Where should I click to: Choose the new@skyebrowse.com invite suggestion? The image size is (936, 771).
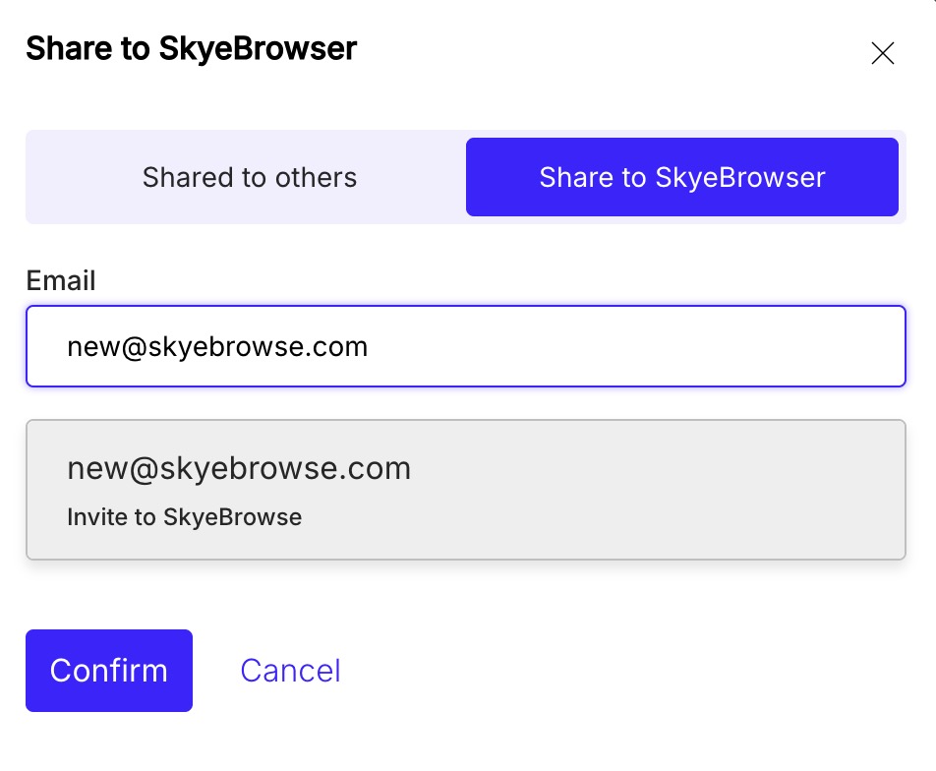[465, 490]
